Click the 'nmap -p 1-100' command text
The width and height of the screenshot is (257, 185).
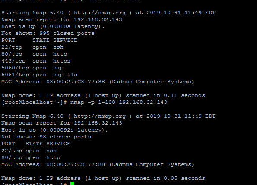coord(93,102)
